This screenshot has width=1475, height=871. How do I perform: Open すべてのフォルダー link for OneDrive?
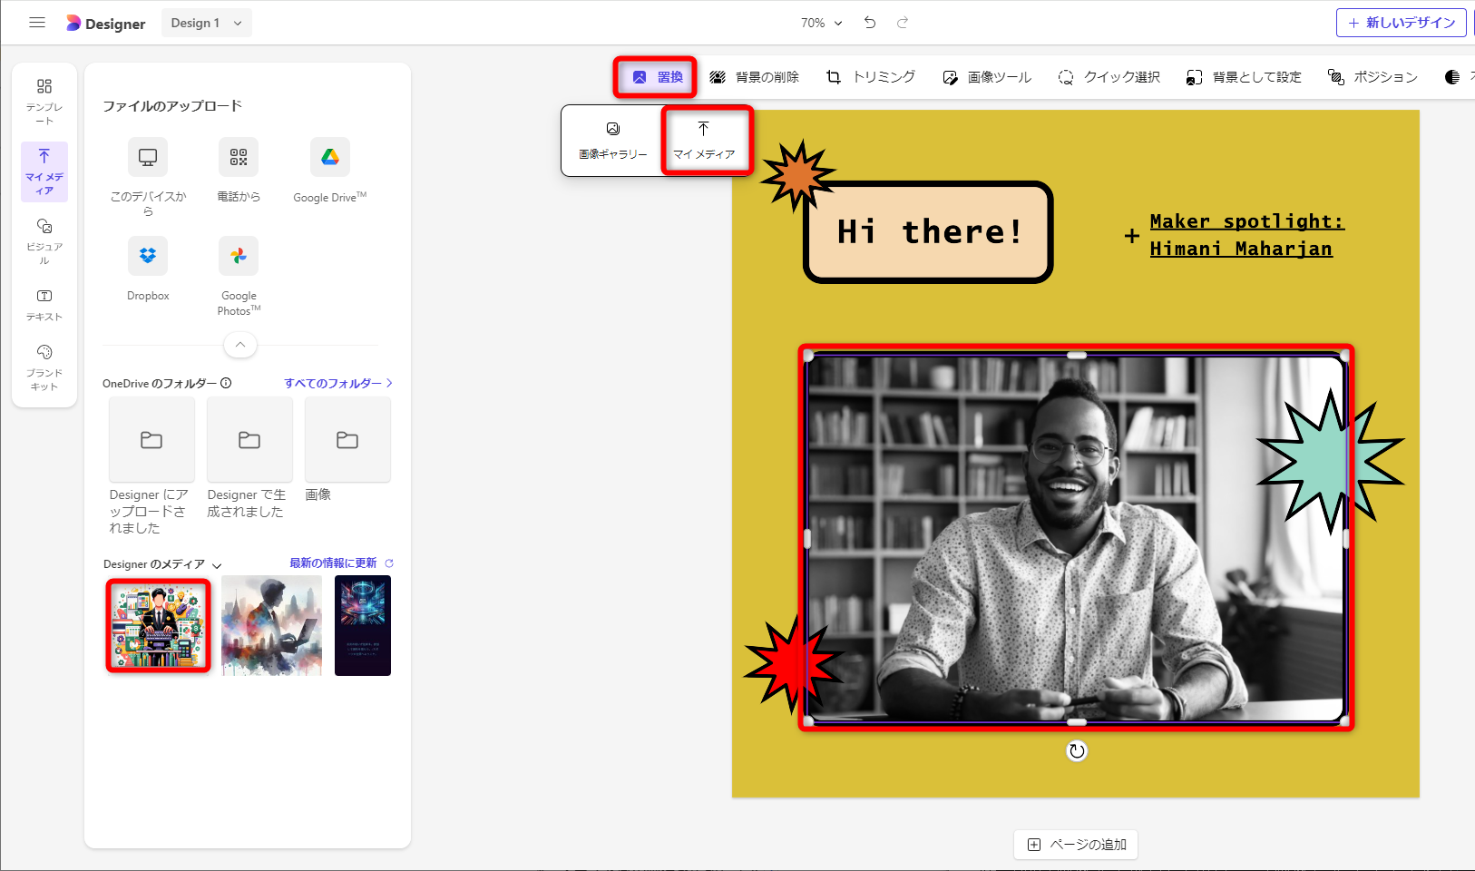(x=337, y=383)
